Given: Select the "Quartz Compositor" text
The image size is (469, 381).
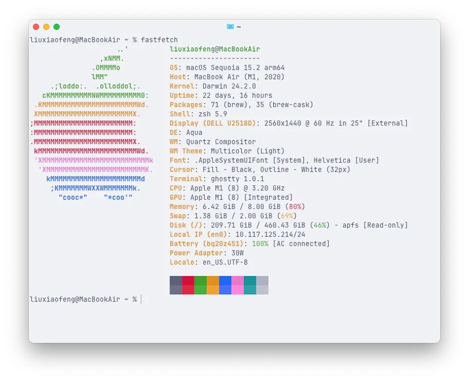Looking at the screenshot, I should point(221,142).
